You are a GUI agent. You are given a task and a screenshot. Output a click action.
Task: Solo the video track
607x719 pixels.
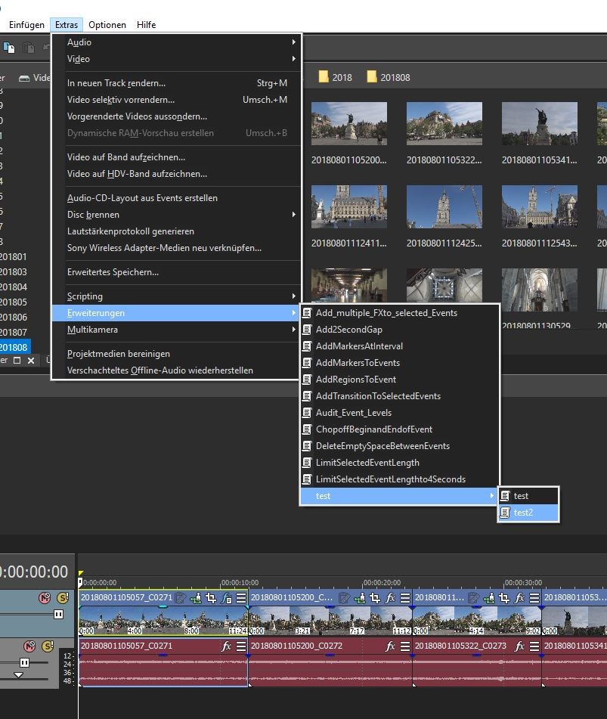(x=63, y=598)
